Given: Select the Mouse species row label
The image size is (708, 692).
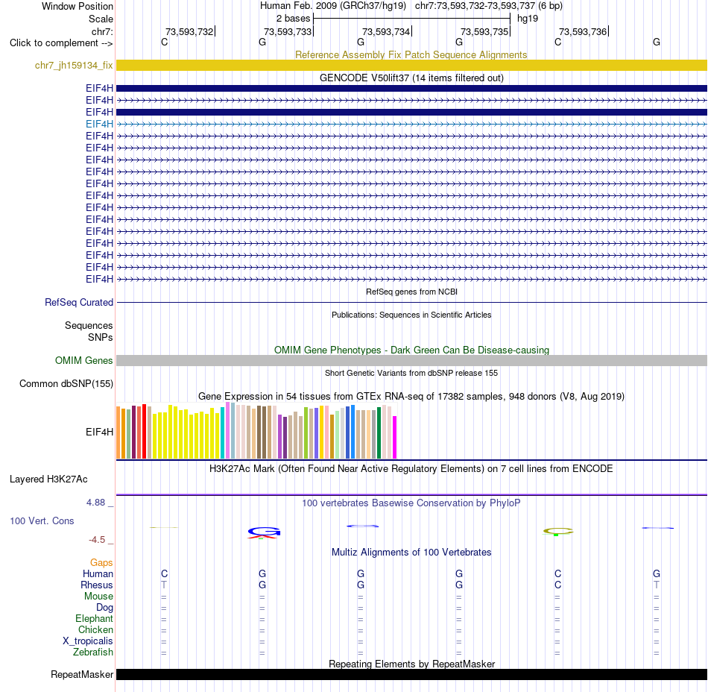Looking at the screenshot, I should click(98, 597).
